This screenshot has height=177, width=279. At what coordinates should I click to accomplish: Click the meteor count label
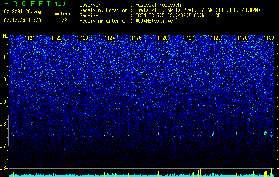click(x=63, y=14)
